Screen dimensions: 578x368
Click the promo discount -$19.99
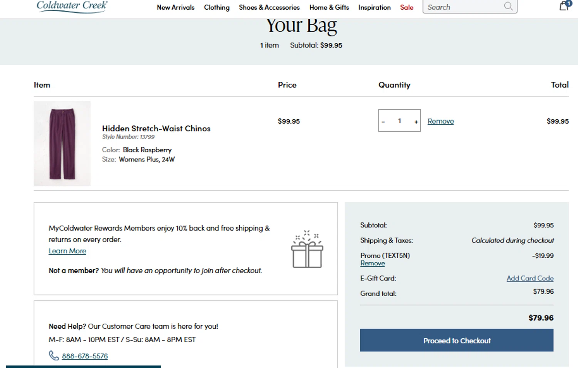[x=543, y=255]
